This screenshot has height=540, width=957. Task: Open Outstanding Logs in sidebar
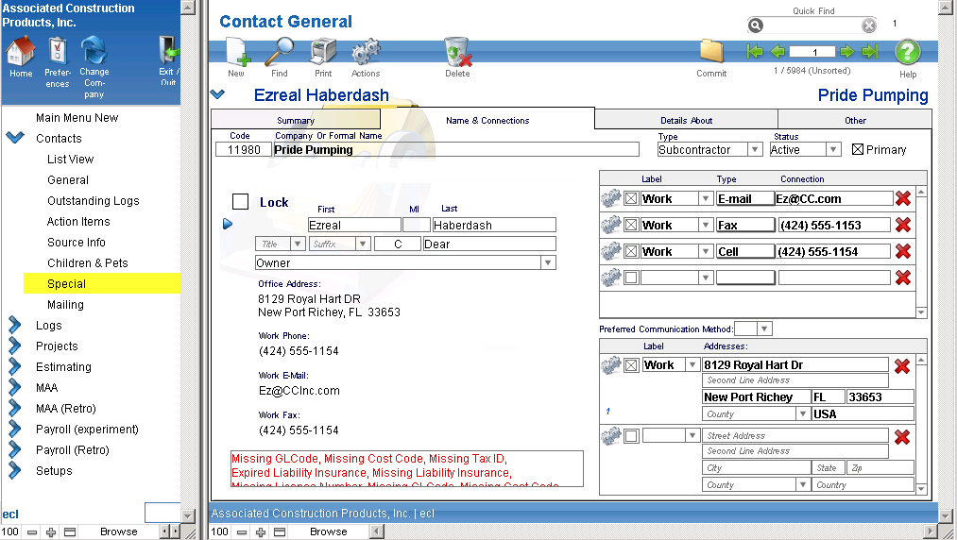(93, 201)
